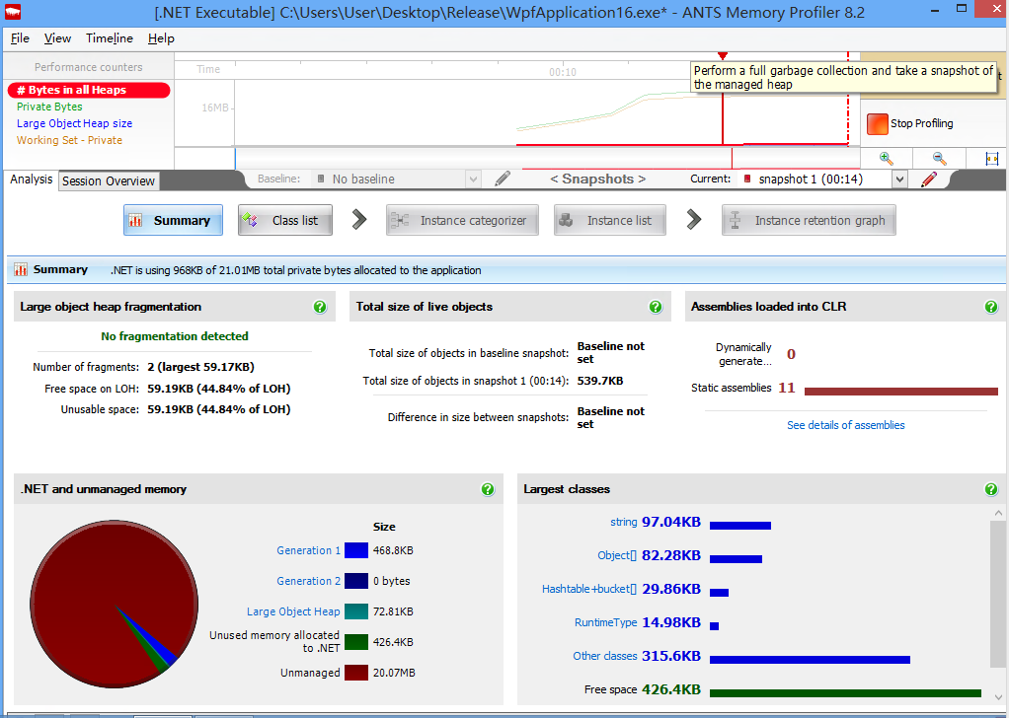
Task: Open the Help menu
Action: point(161,38)
